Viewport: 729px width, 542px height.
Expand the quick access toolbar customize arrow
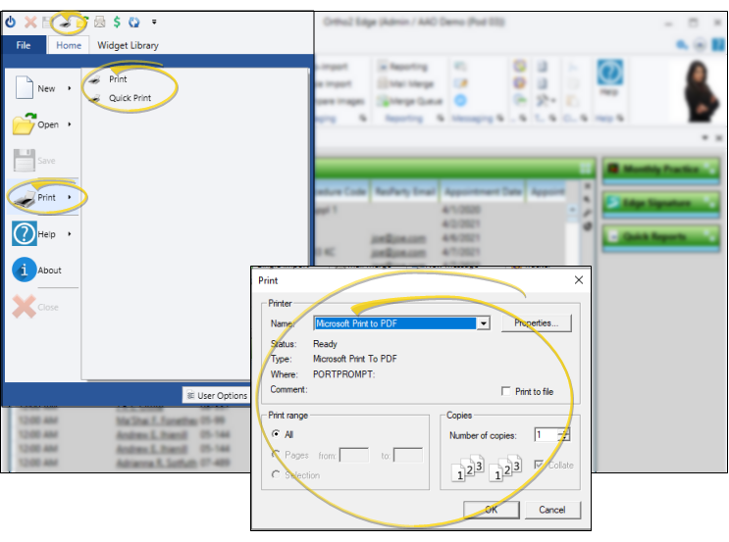[x=154, y=21]
